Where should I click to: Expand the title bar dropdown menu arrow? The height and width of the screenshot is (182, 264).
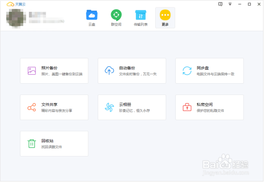[230, 4]
